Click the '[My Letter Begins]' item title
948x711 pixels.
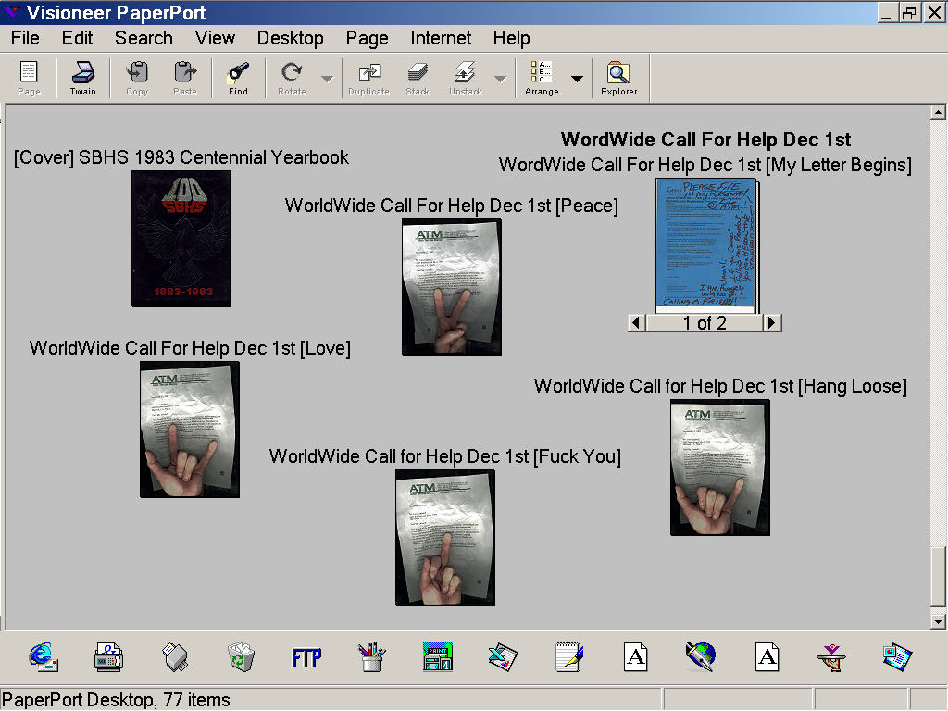tap(705, 165)
